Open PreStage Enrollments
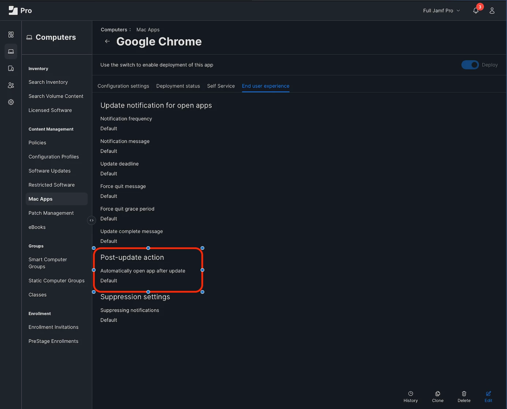Image resolution: width=507 pixels, height=409 pixels. pyautogui.click(x=53, y=341)
